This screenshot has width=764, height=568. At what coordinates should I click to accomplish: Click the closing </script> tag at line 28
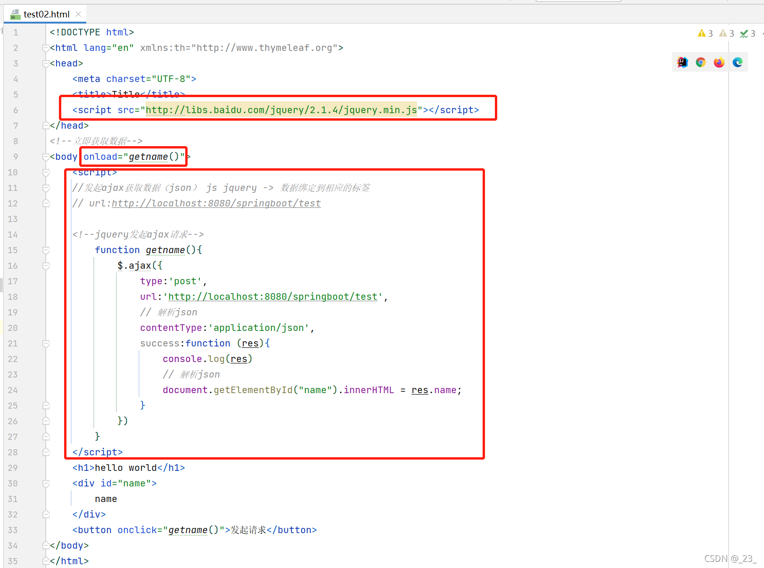tap(98, 452)
